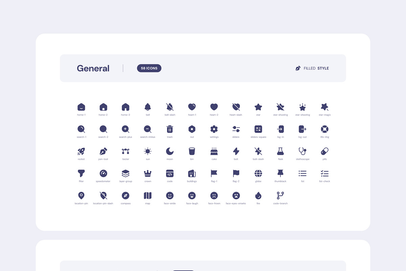Screen dimensions: 406x271
Task: Select the sliders icon without square
Action: (236, 129)
